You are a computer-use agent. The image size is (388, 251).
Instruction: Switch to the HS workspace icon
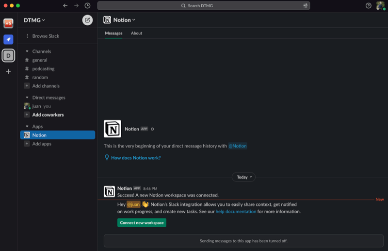(8, 23)
